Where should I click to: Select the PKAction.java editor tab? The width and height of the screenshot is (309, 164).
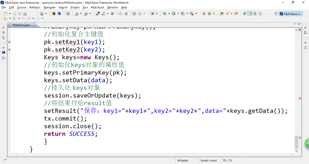click(21, 25)
